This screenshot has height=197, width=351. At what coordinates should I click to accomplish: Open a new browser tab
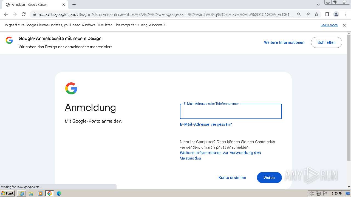74,5
